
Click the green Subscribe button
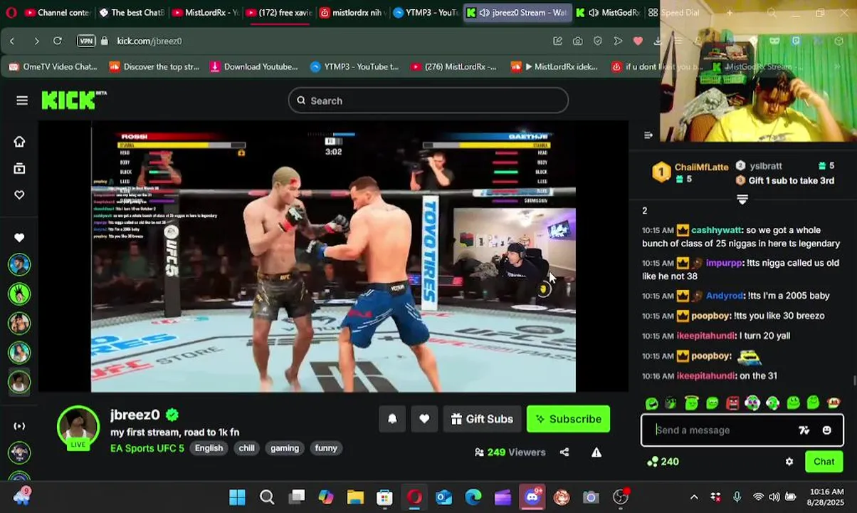tap(568, 419)
